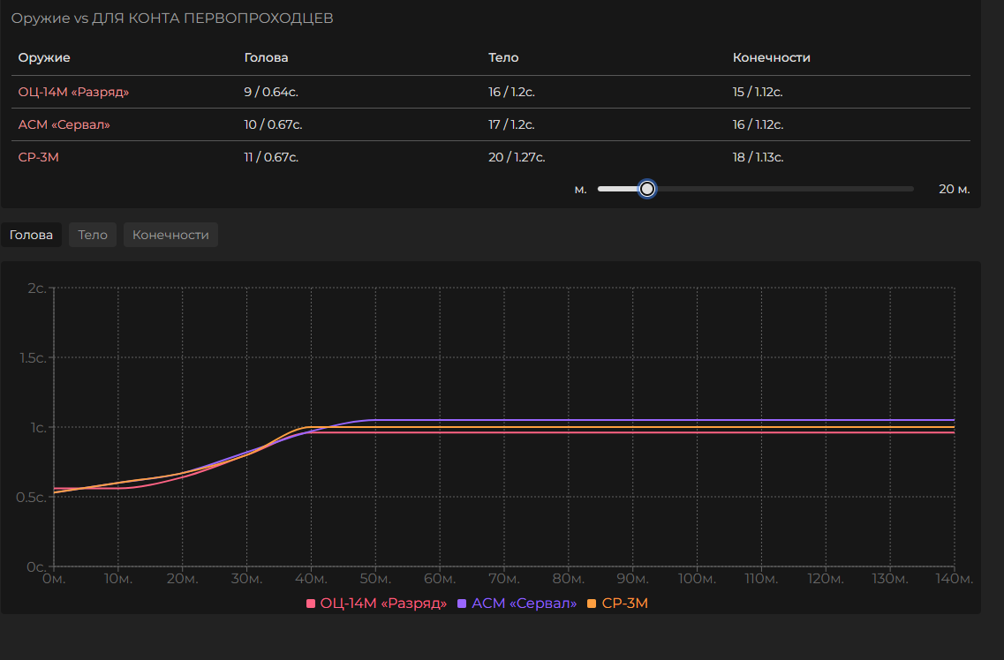Click the Оружие column header
Viewport: 1004px width, 660px height.
[44, 58]
